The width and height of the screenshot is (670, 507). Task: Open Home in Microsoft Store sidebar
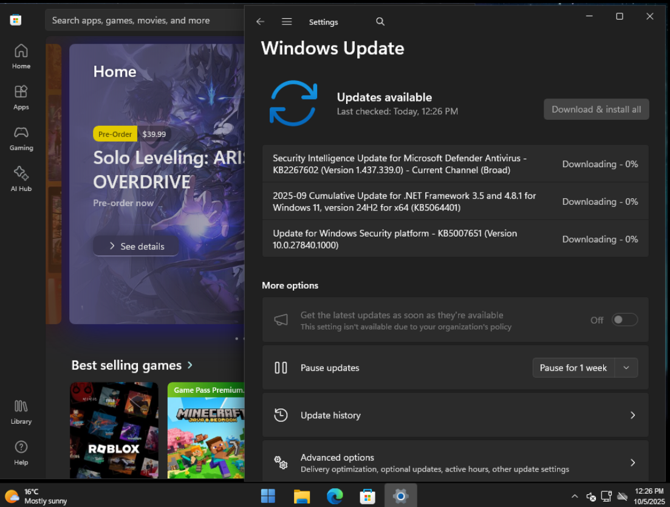click(21, 57)
